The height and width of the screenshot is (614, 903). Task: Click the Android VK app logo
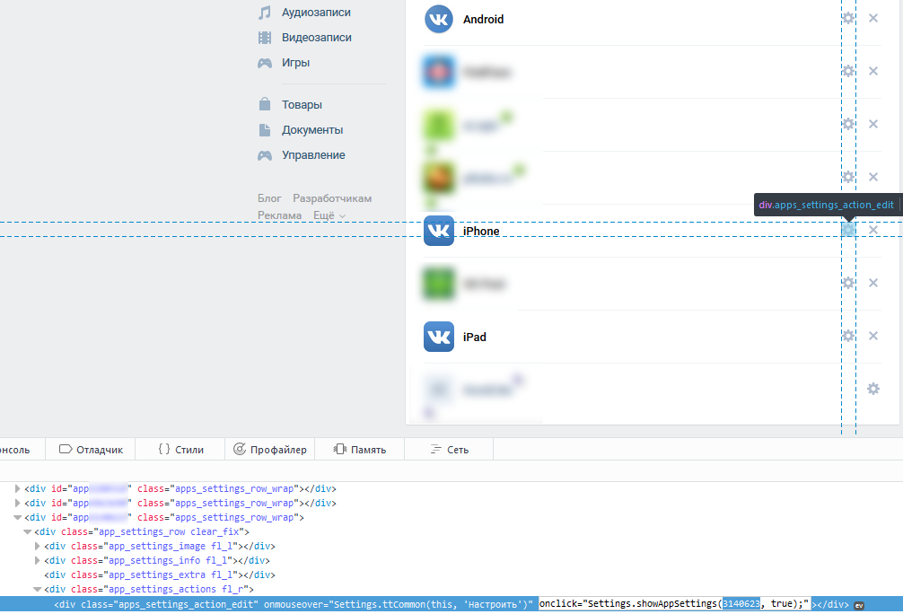439,19
